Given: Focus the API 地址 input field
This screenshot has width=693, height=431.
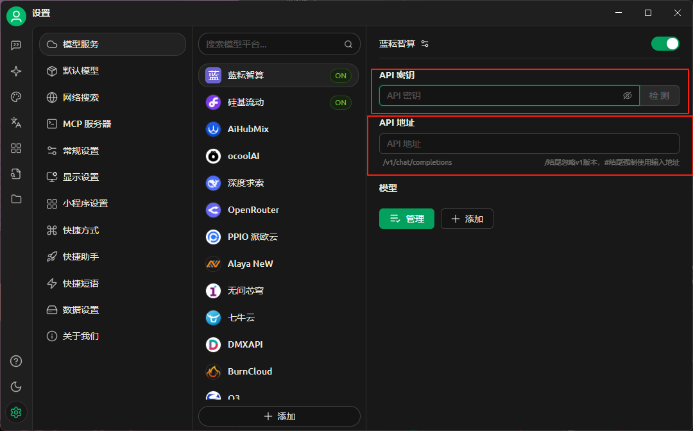Looking at the screenshot, I should pyautogui.click(x=529, y=144).
